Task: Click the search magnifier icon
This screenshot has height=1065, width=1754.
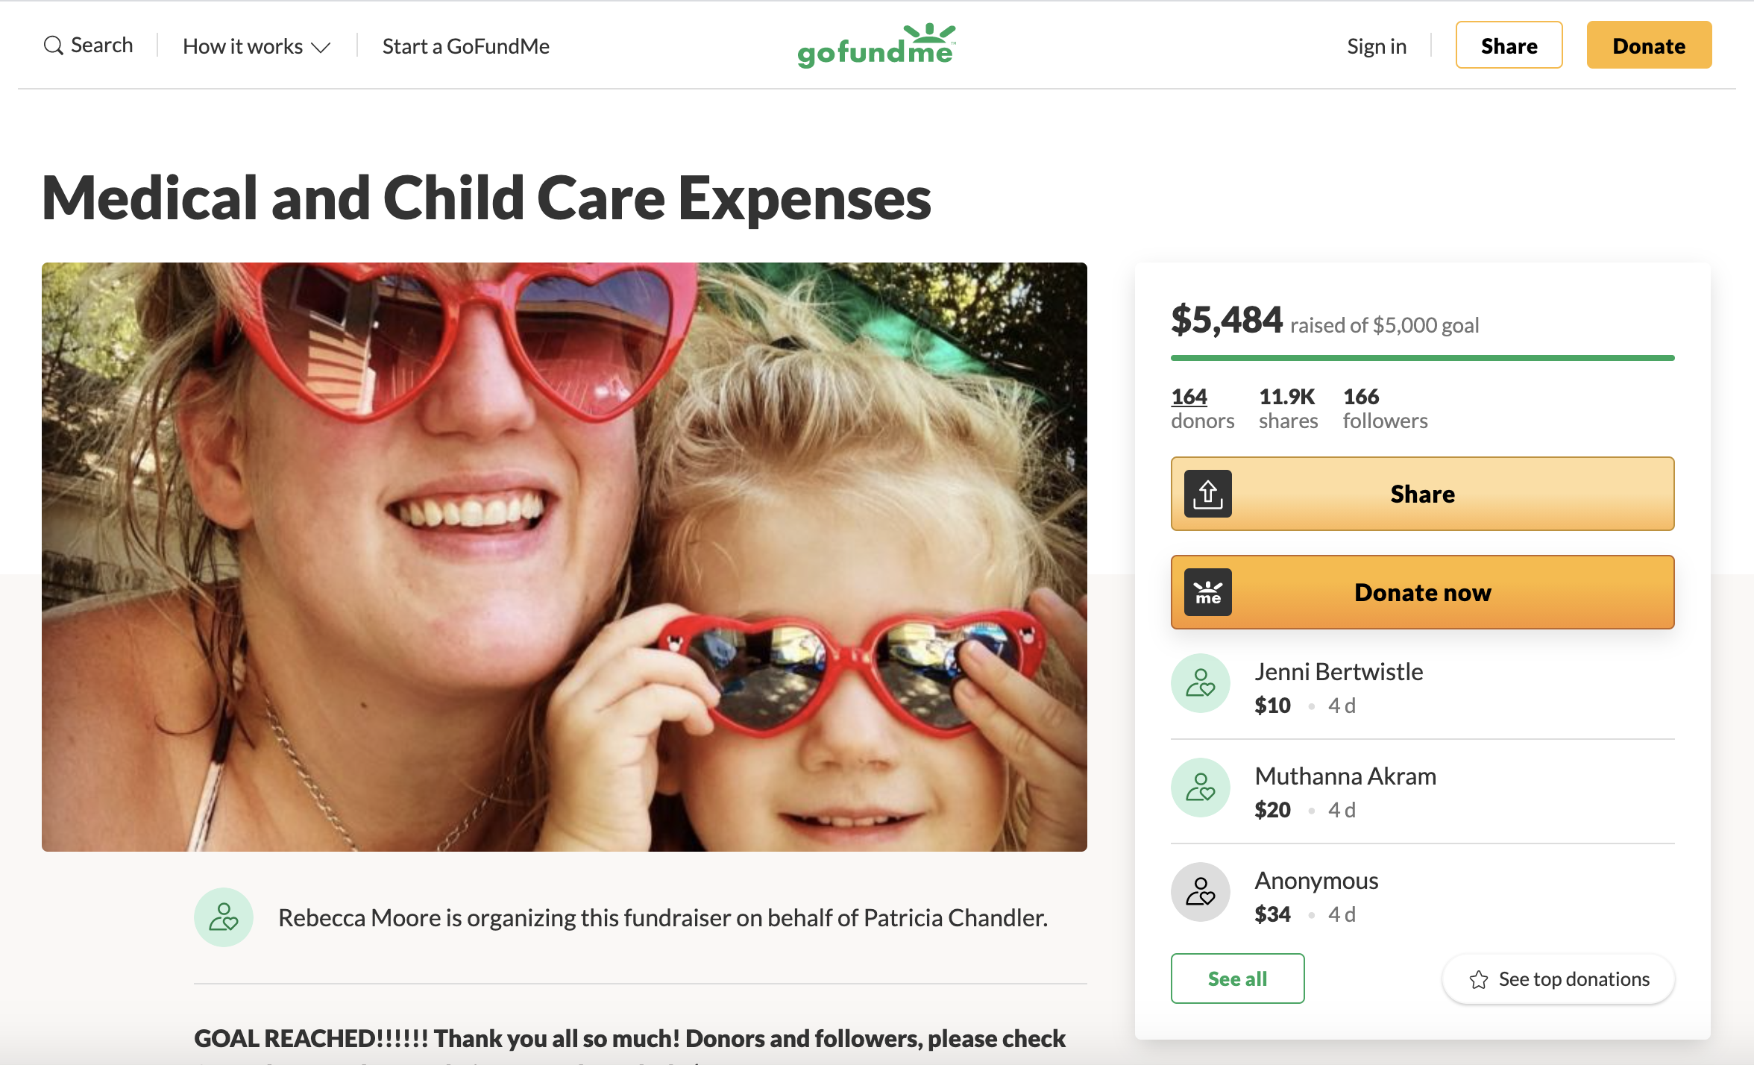Action: (53, 45)
